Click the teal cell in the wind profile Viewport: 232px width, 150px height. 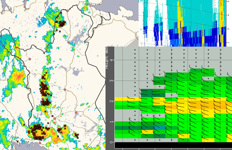click(159, 127)
